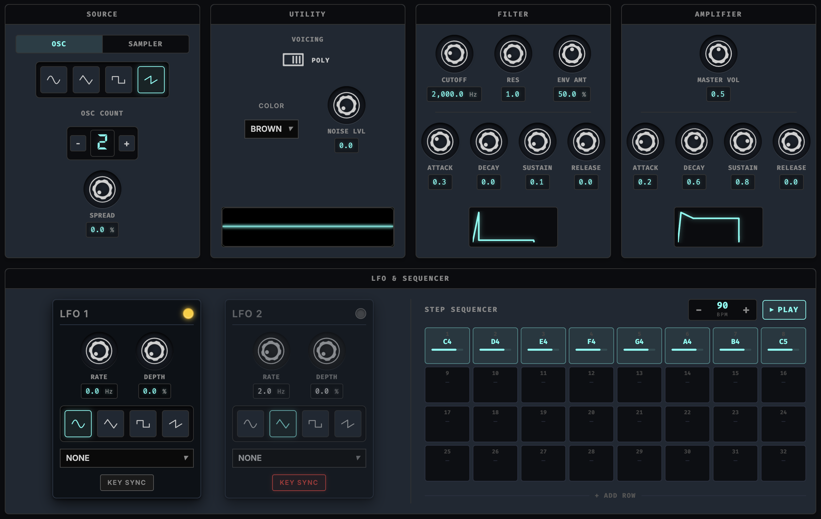Switch to the OSC source tab
Image resolution: width=821 pixels, height=519 pixels.
point(59,44)
